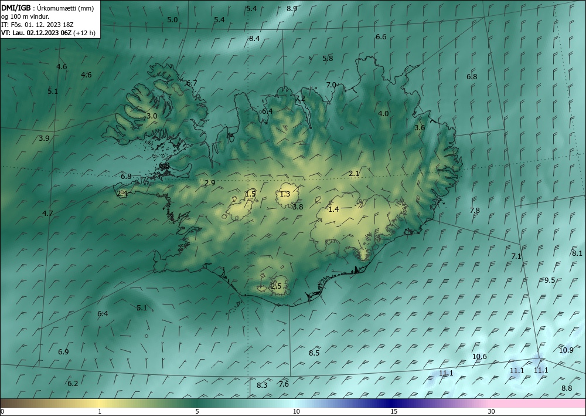Click the 4.0 value label

tap(383, 114)
